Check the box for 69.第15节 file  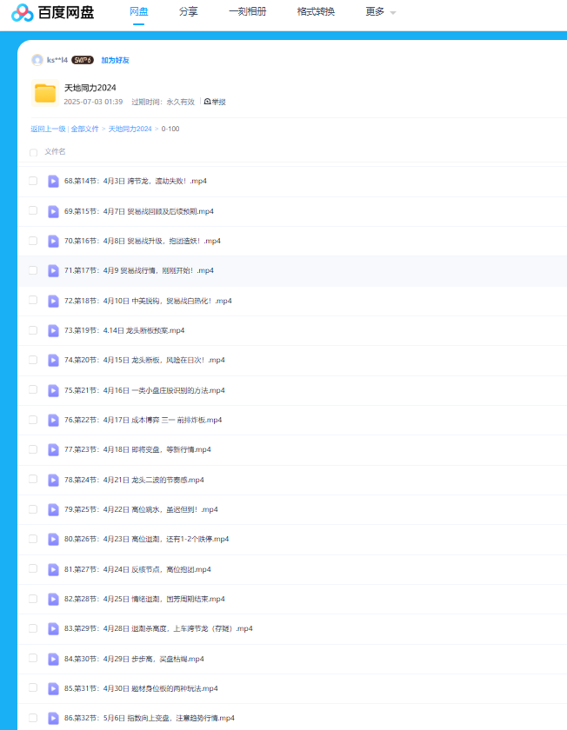click(x=33, y=210)
